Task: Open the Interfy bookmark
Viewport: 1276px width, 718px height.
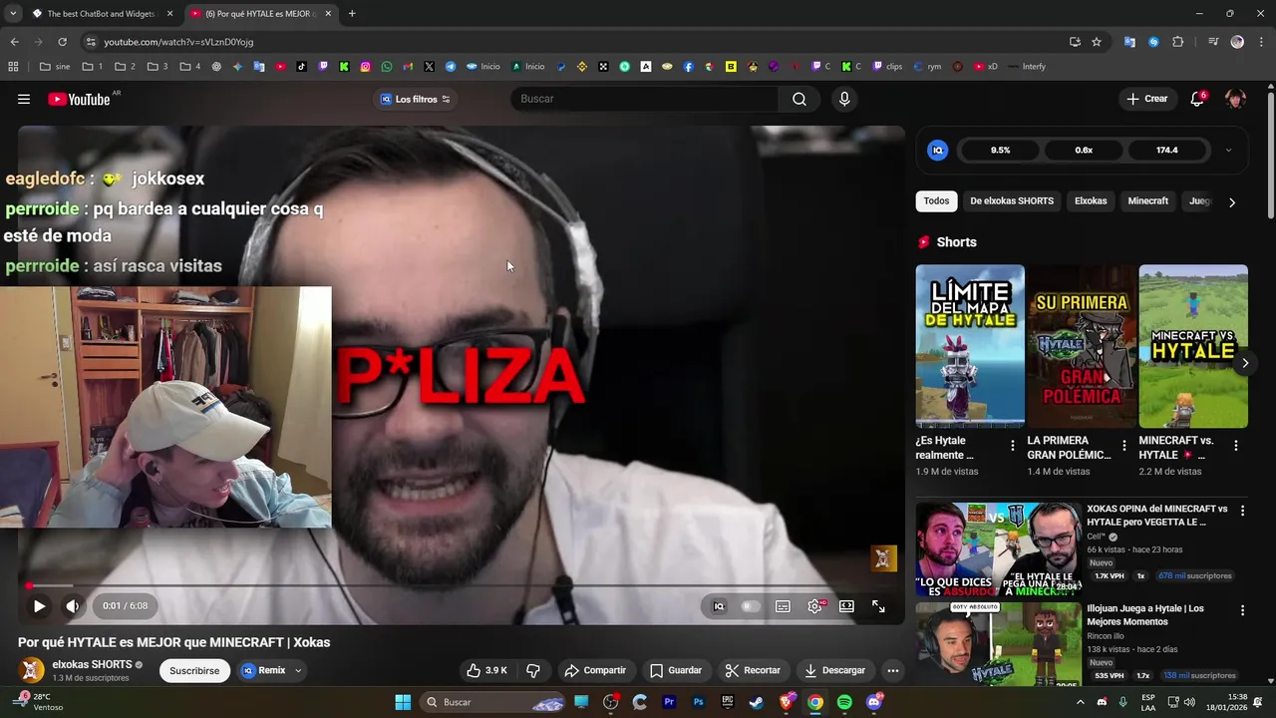Action: click(1027, 67)
